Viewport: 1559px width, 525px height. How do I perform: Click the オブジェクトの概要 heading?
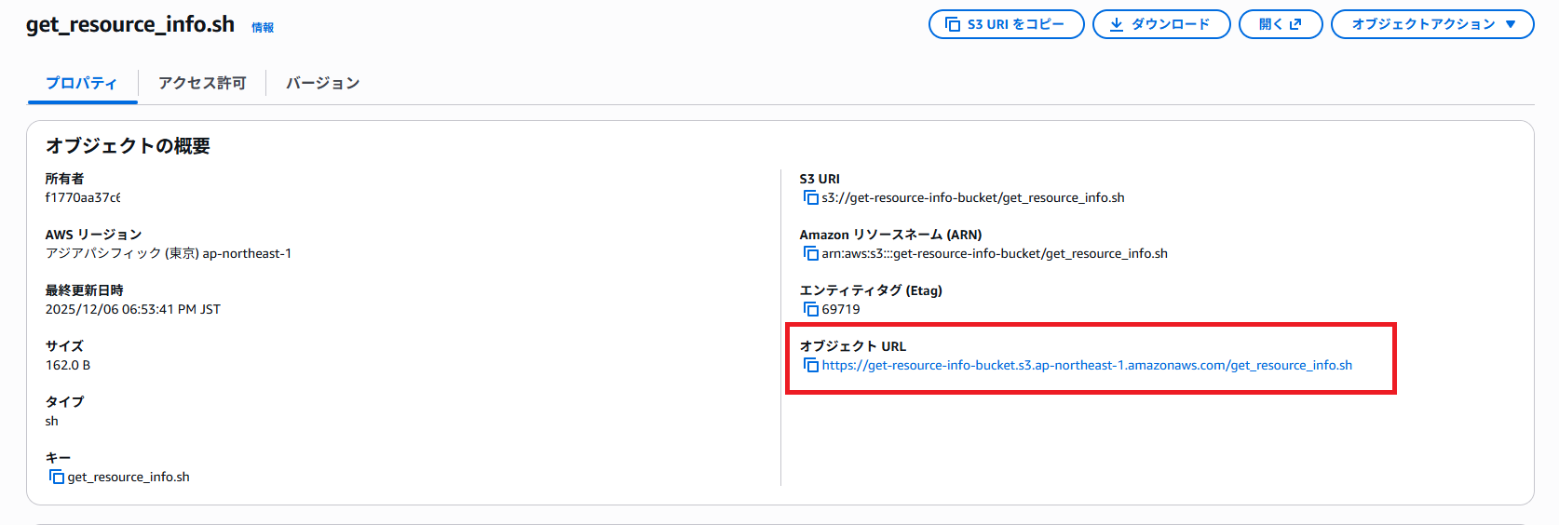coord(128,146)
